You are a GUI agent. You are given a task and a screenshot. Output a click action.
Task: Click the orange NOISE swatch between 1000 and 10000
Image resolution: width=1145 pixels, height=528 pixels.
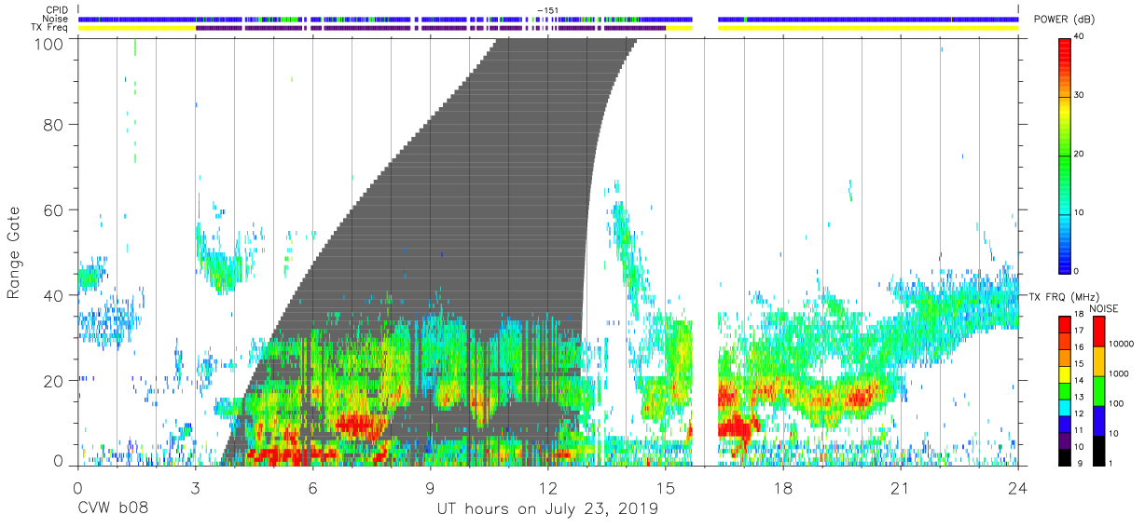tap(1098, 361)
